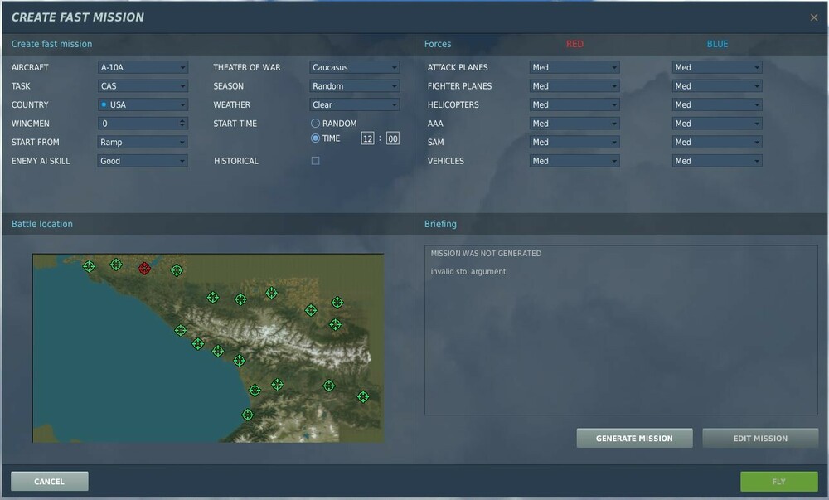
Task: Click 'MISSION WAS NOT GENERATED' text
Action: point(486,253)
